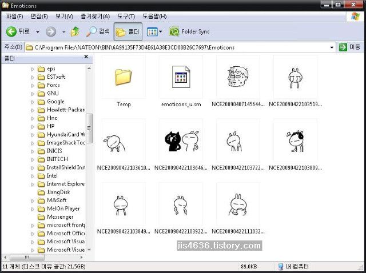Select thumbnail NCE20090422111032 rabbit emoticon
The width and height of the screenshot is (366, 273).
[238, 204]
